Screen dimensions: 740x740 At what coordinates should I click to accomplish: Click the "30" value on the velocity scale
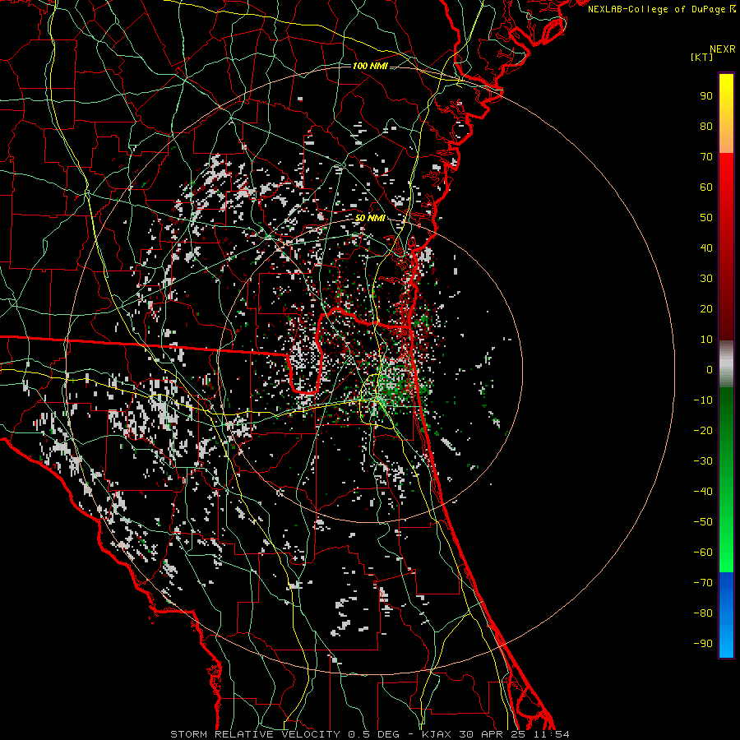706,279
